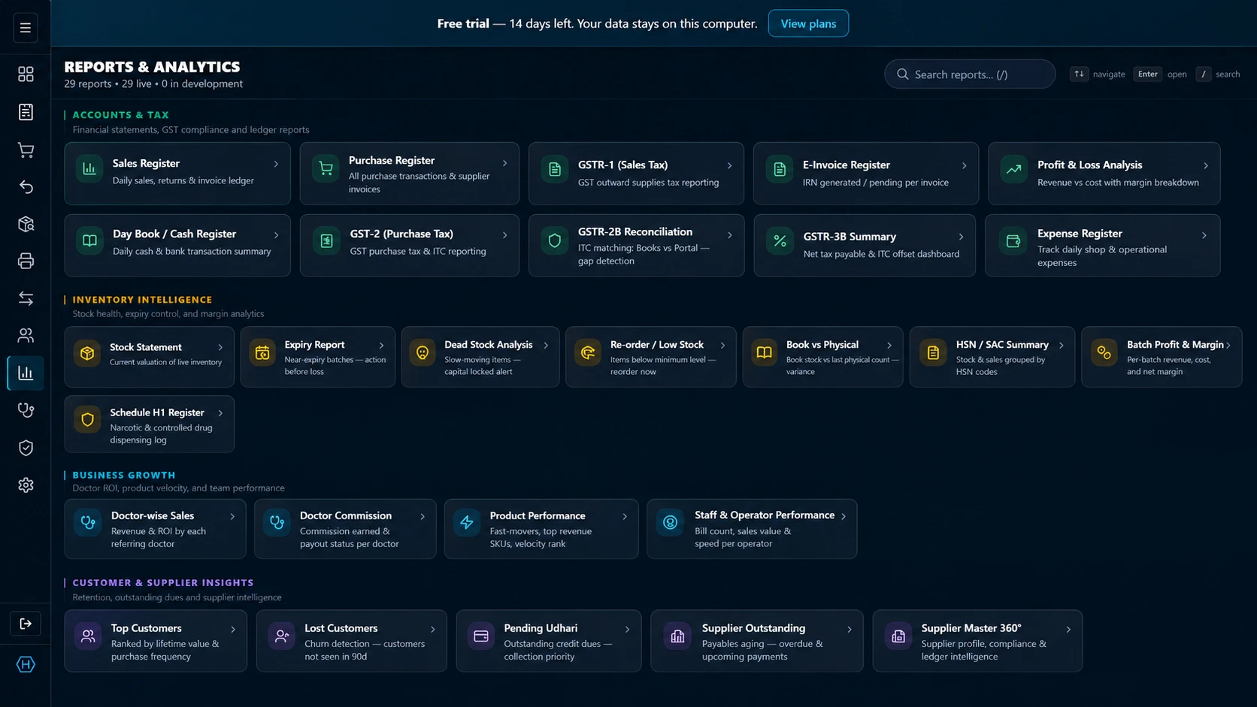Click the shield check sidebar icon
The width and height of the screenshot is (1257, 707).
[x=26, y=448]
